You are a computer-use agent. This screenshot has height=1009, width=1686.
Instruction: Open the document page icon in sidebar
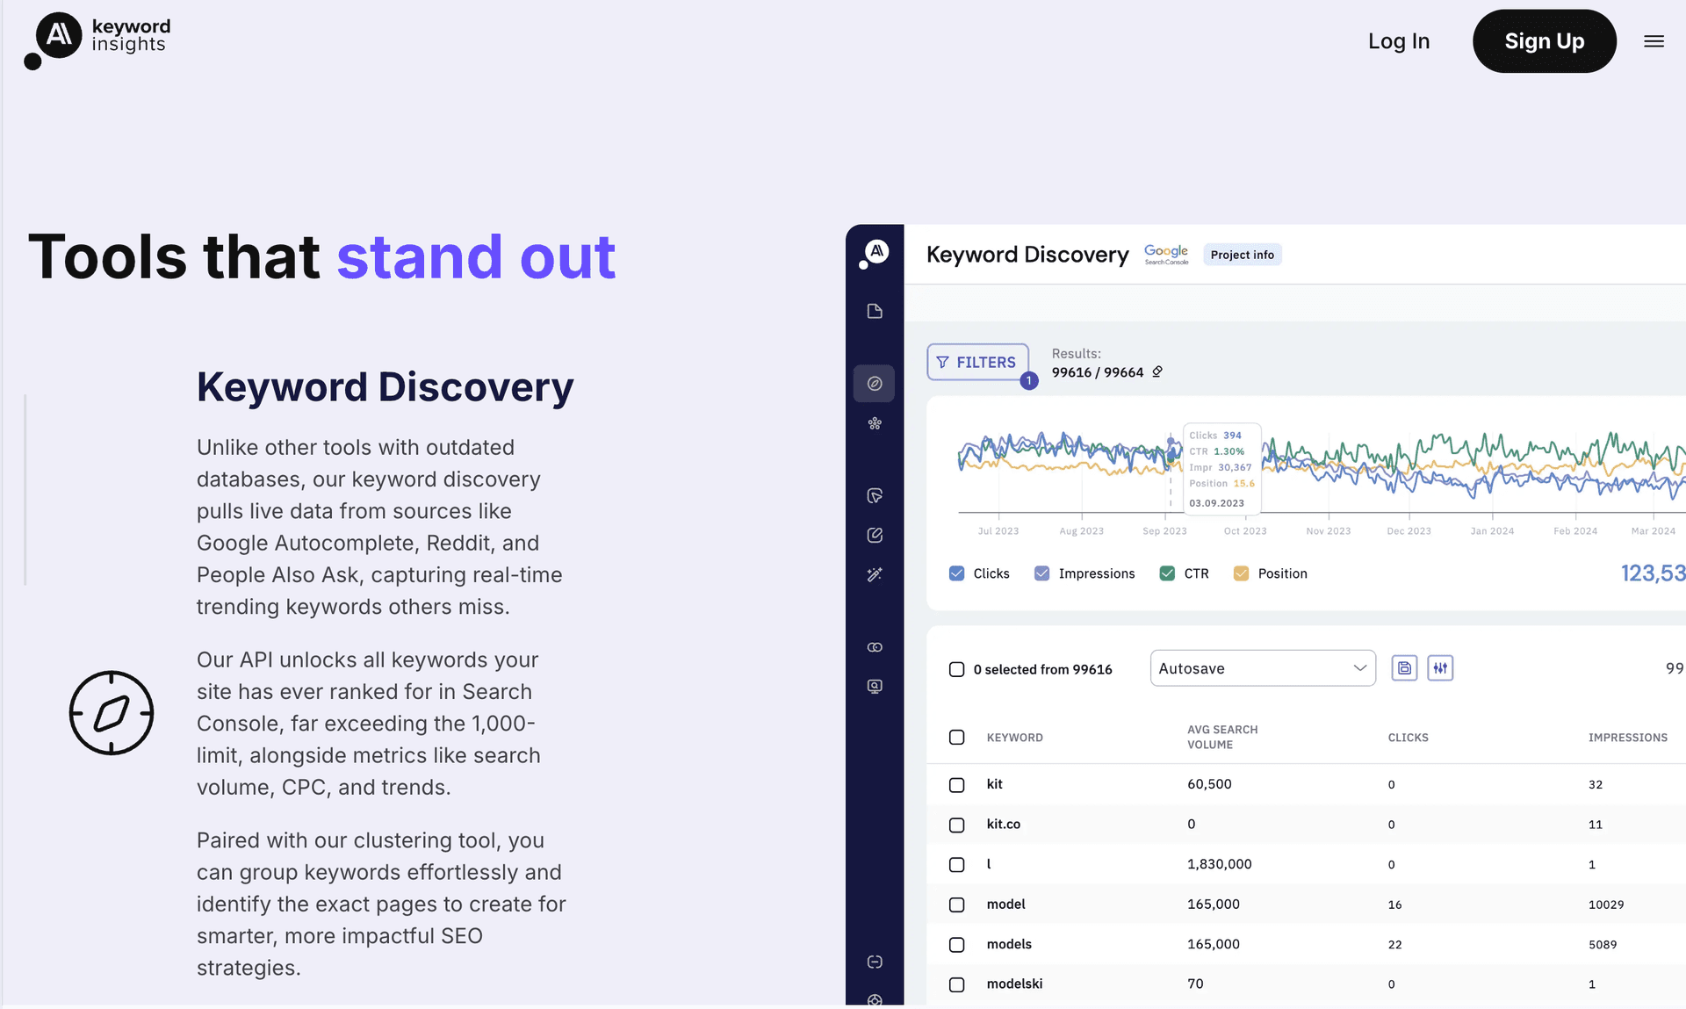(x=875, y=311)
